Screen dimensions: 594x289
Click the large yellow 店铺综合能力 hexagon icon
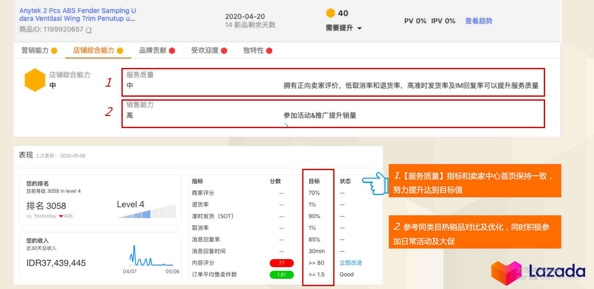click(x=35, y=80)
